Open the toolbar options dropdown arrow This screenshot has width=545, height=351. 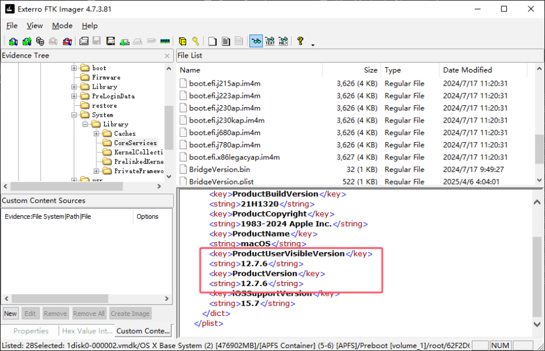click(313, 45)
